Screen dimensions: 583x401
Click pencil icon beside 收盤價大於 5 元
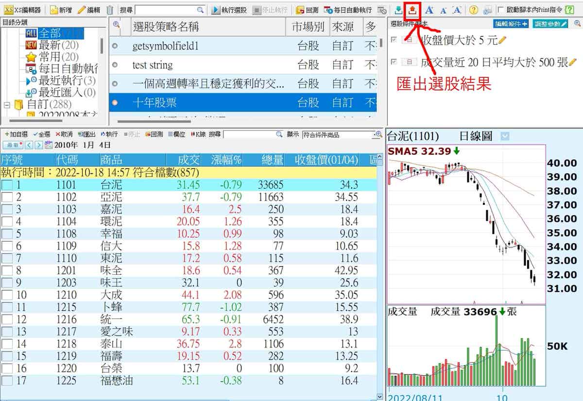click(502, 40)
